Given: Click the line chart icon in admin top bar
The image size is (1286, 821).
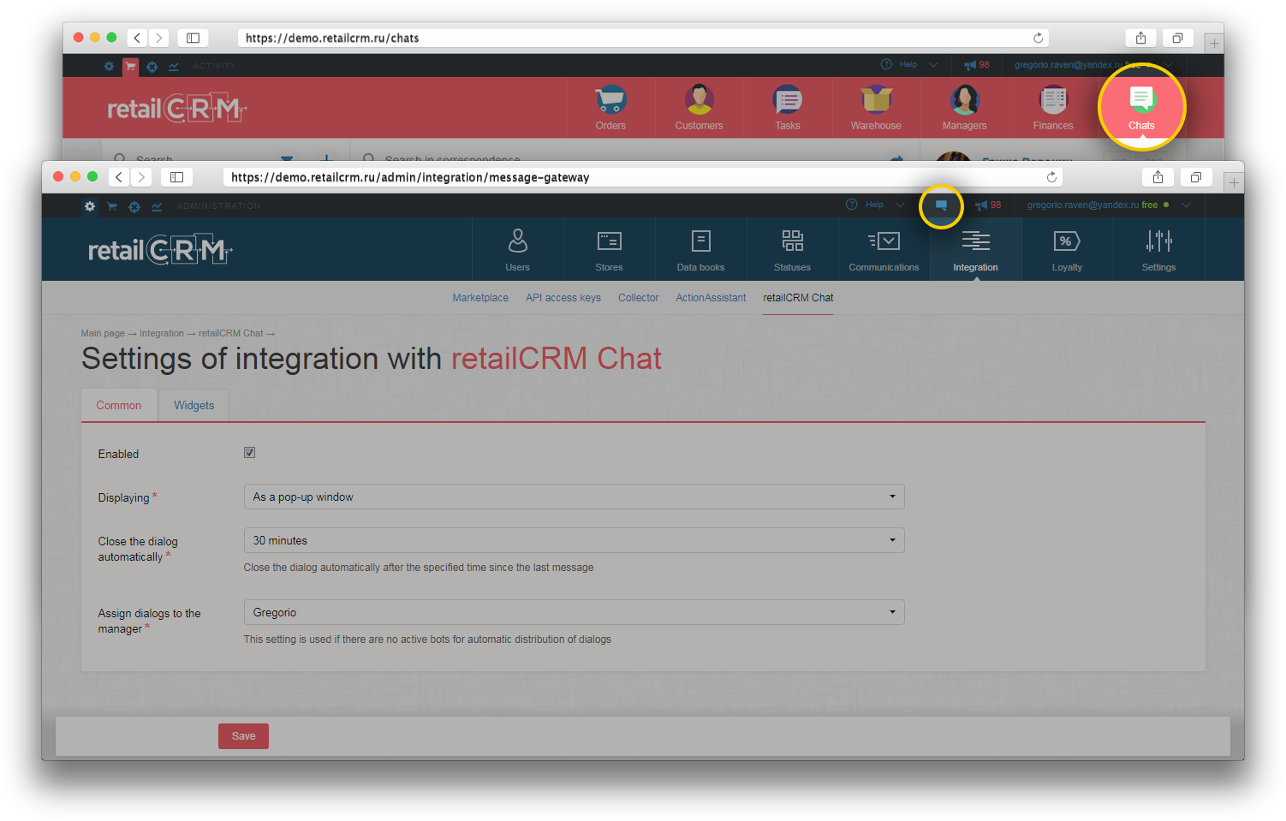Looking at the screenshot, I should click(157, 206).
